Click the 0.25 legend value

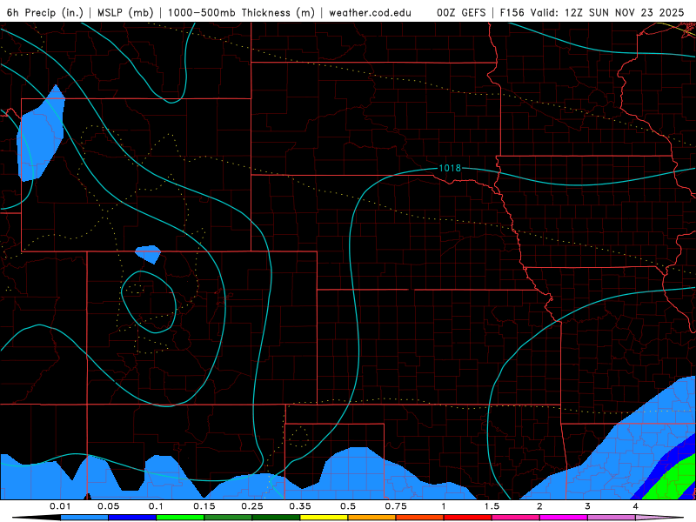click(x=252, y=506)
